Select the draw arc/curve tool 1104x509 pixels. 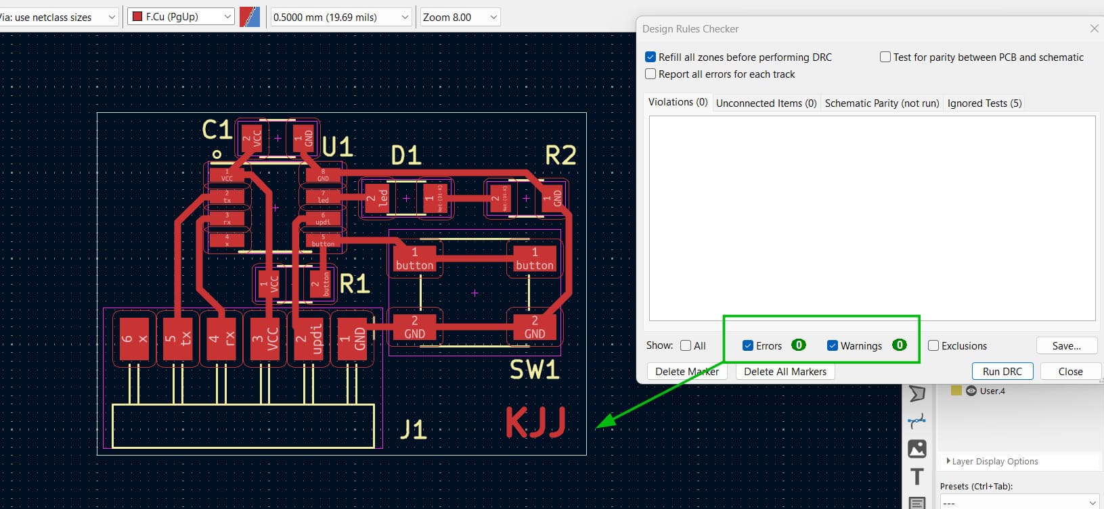tap(917, 421)
